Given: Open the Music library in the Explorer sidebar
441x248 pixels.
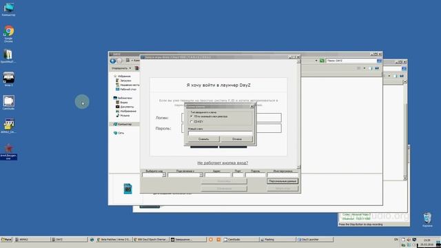Looking at the screenshot, I should (x=123, y=116).
